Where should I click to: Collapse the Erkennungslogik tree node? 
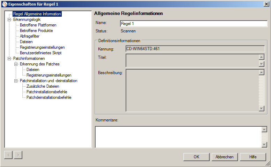[9, 19]
